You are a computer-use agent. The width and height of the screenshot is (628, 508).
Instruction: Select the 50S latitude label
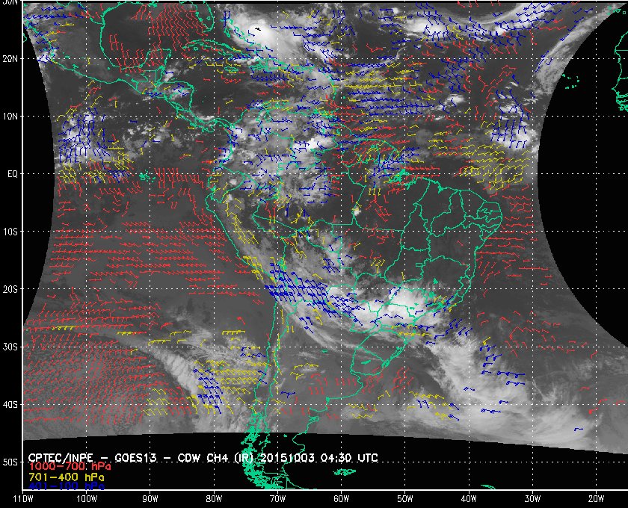pyautogui.click(x=10, y=462)
